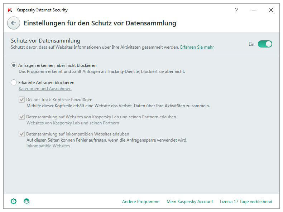Uncheck Datensammlung auf inkompatiblen Websites erlauben
The height and width of the screenshot is (212, 283).
(21, 134)
